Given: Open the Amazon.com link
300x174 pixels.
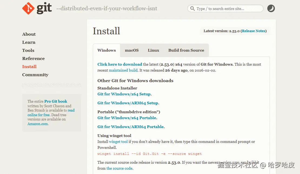Looking at the screenshot, I should [x=38, y=124].
